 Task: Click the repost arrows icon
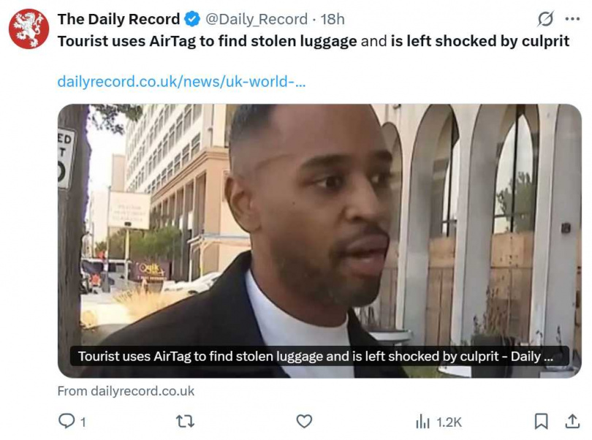point(186,421)
